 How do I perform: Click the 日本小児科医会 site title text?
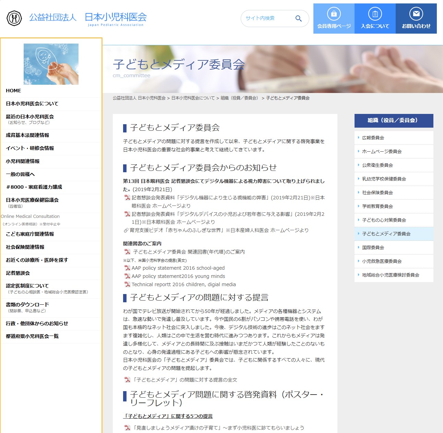[116, 17]
